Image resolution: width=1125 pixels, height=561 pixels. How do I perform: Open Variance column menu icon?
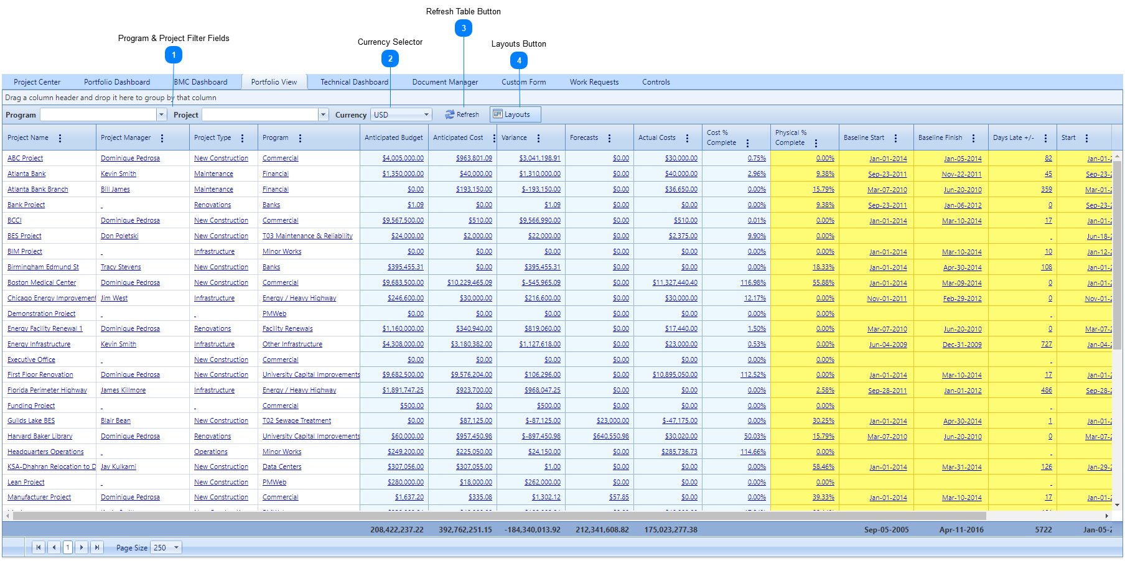click(x=538, y=138)
